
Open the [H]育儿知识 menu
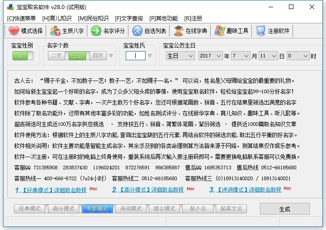tap(57, 18)
